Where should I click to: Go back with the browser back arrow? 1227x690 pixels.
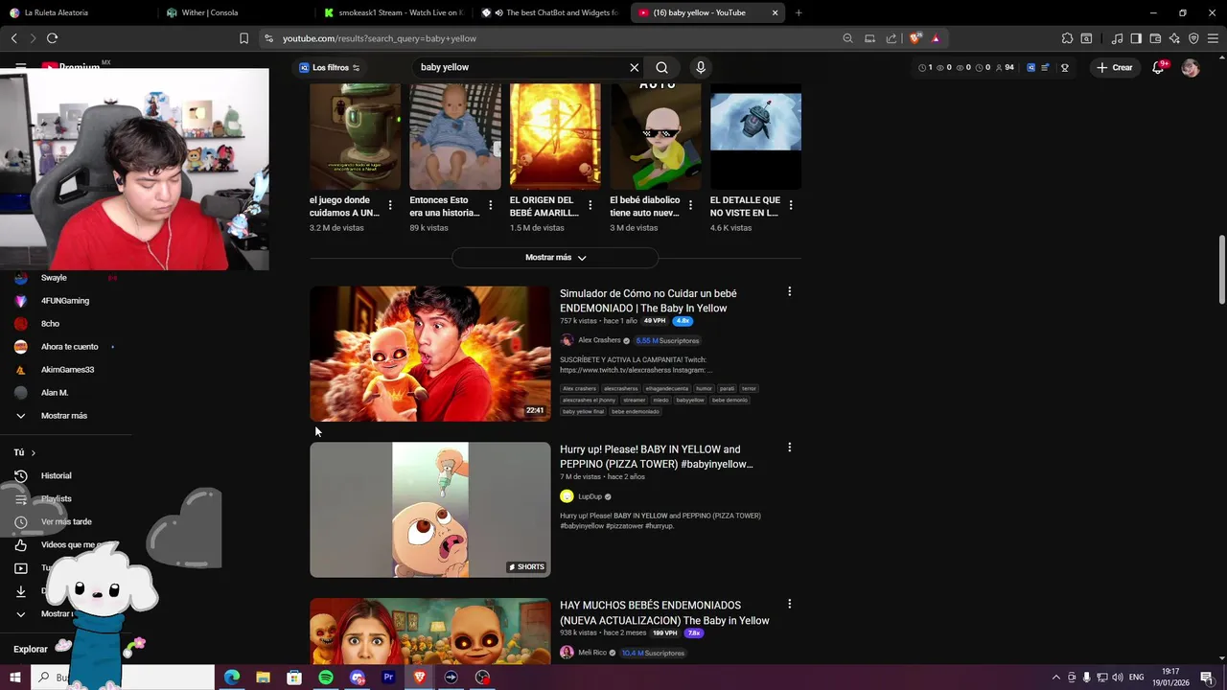point(13,38)
